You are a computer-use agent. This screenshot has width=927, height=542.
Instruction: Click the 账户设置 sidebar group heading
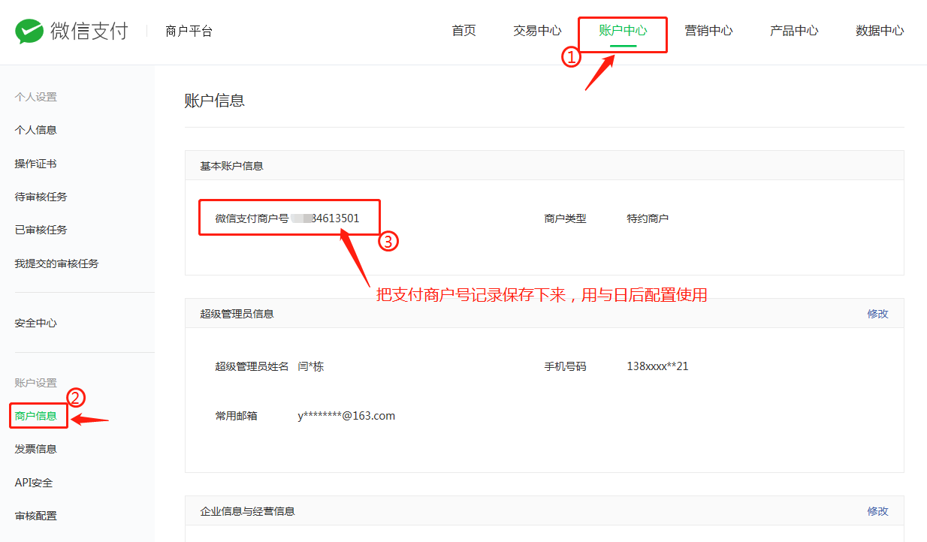(36, 383)
